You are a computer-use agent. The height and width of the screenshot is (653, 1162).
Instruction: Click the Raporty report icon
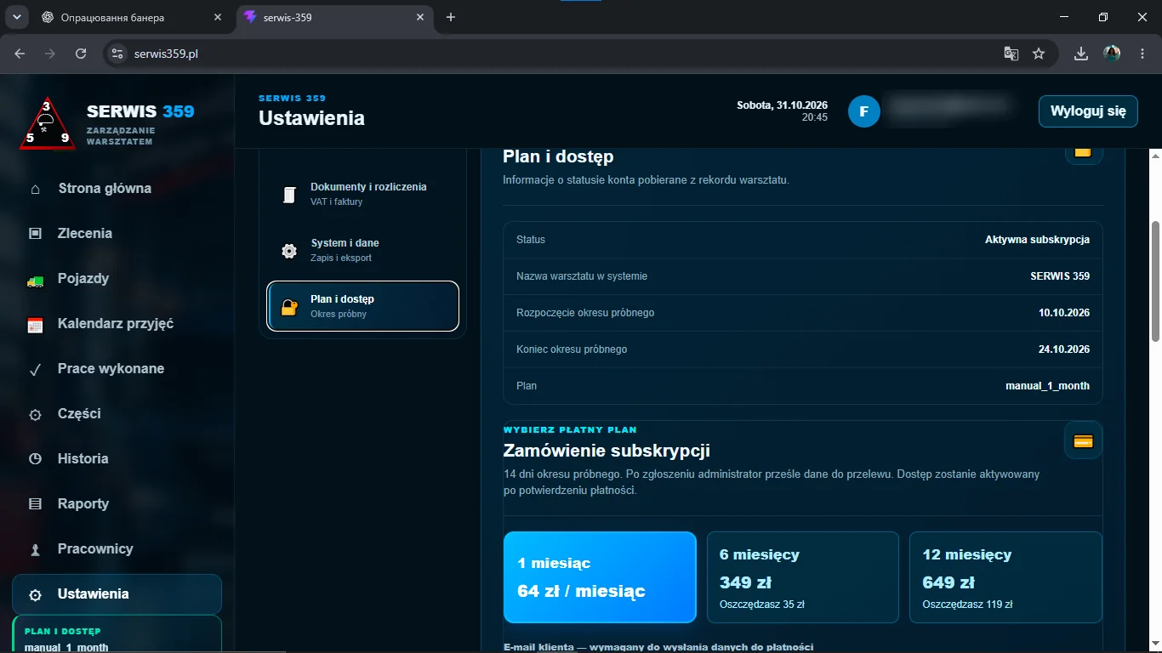coord(35,504)
